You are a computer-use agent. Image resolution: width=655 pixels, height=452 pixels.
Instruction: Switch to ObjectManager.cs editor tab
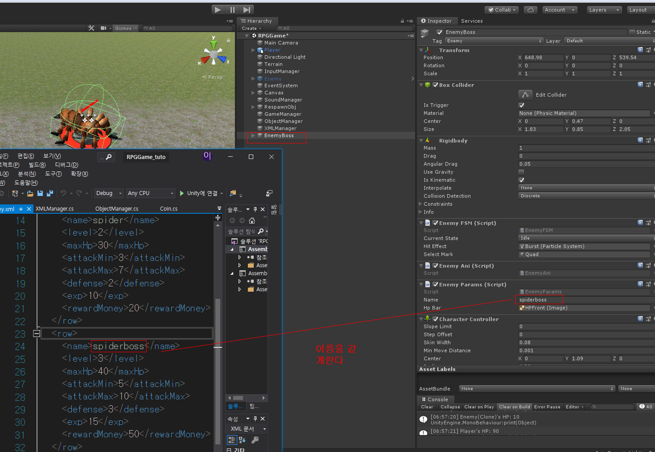(x=117, y=209)
